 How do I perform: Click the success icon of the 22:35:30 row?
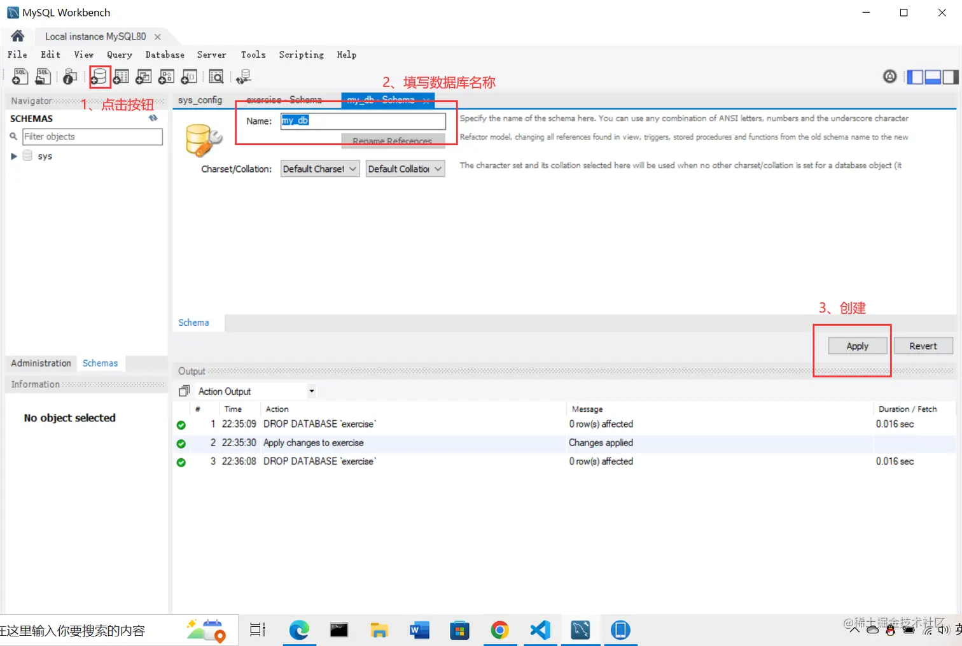click(181, 444)
